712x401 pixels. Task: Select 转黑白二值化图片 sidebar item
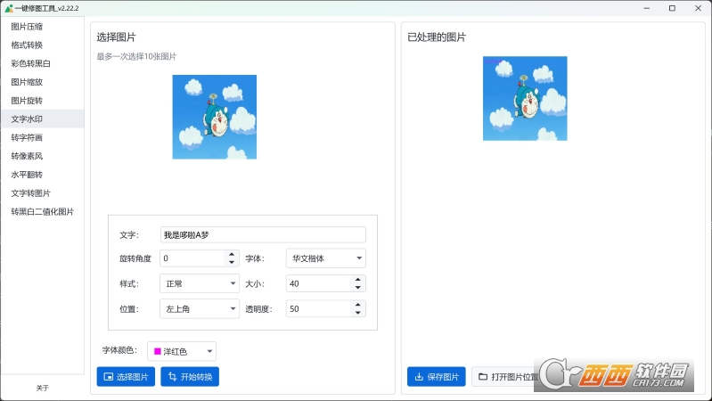[x=42, y=211]
